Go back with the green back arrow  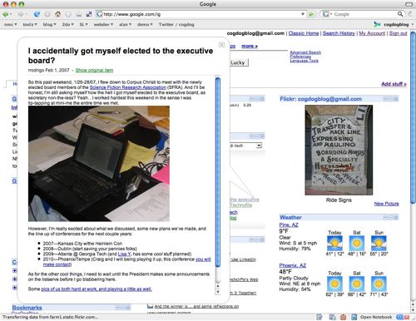coord(5,14)
